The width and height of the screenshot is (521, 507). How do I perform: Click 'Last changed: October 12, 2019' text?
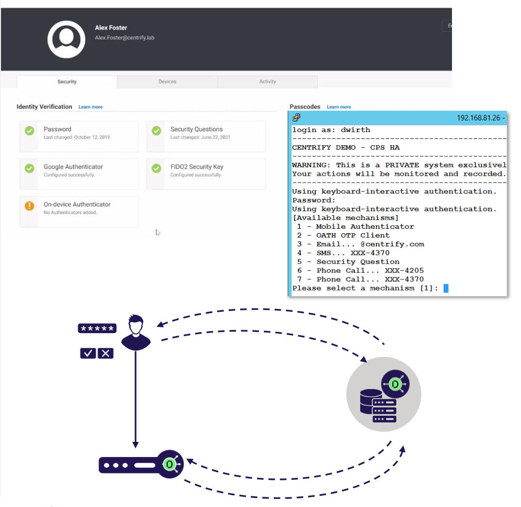[77, 137]
